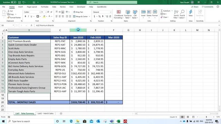The width and height of the screenshot is (221, 124).
Task: Click the camera icon in quick access toolbar
Action: coord(34,2)
